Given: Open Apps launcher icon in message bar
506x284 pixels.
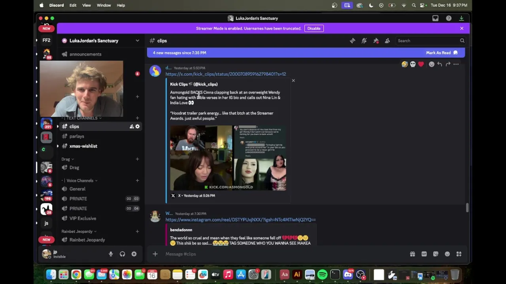Looking at the screenshot, I should [459, 254].
